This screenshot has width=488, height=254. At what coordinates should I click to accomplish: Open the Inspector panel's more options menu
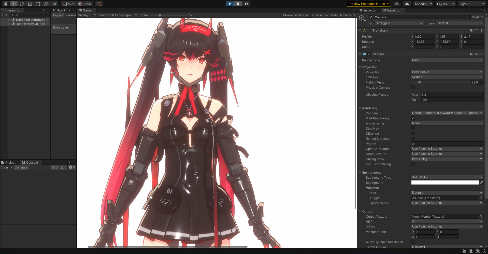pos(484,10)
